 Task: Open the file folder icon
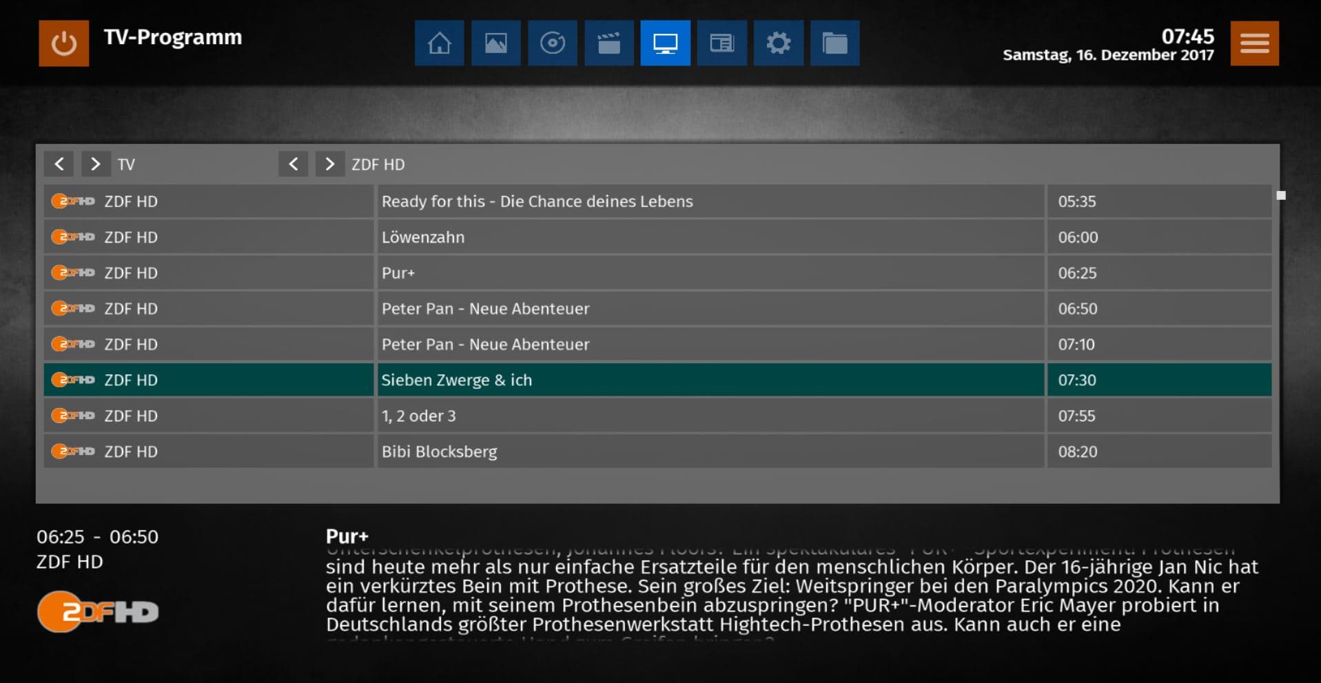(834, 43)
